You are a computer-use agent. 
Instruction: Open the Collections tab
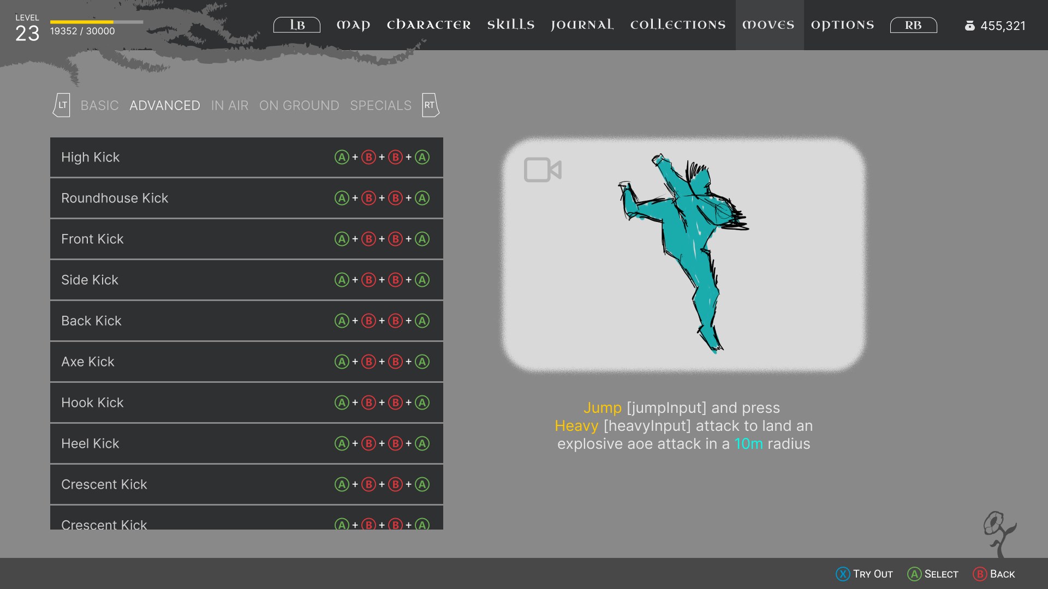pos(677,25)
